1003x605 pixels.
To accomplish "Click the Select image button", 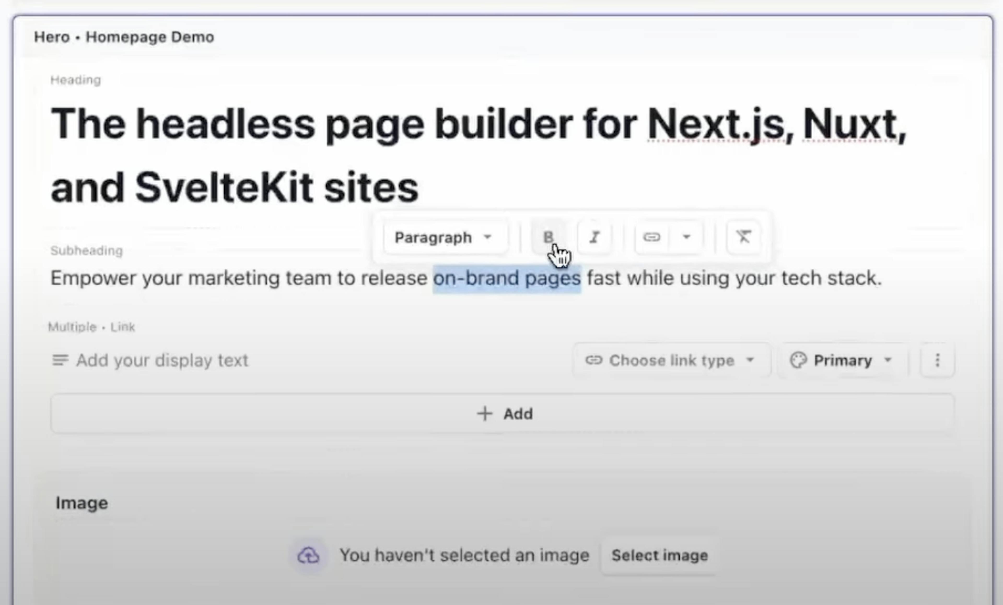I will (660, 556).
